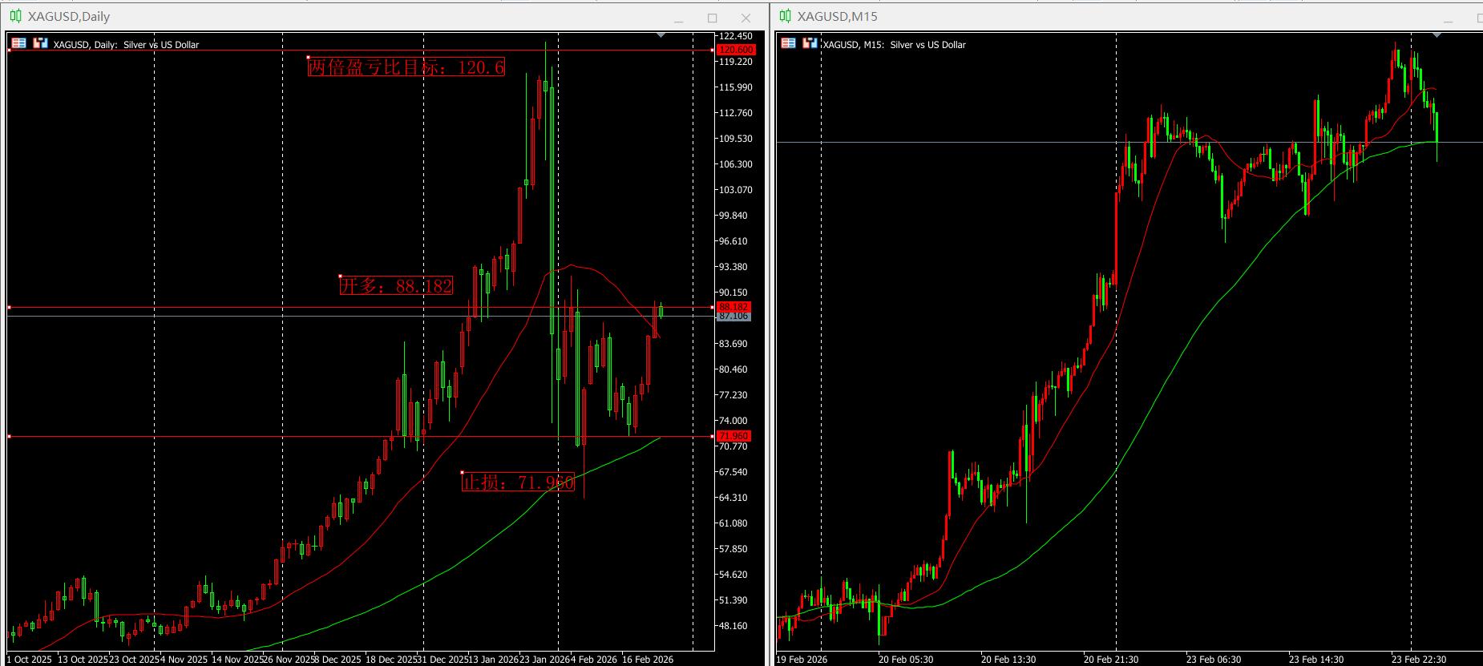Select the red 71.960 stop-loss price label
The height and width of the screenshot is (666, 1483).
(733, 436)
